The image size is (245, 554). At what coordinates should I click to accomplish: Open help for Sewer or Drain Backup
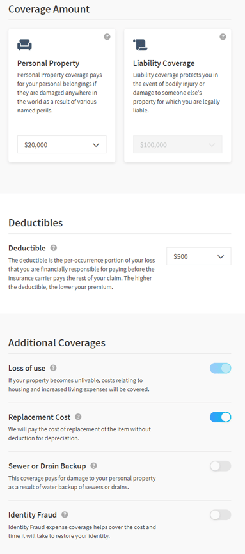point(93,466)
